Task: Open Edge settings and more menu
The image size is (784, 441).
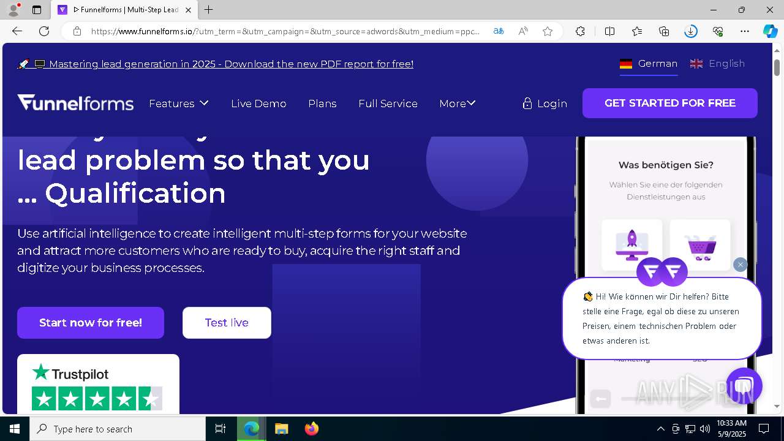Action: click(x=745, y=31)
